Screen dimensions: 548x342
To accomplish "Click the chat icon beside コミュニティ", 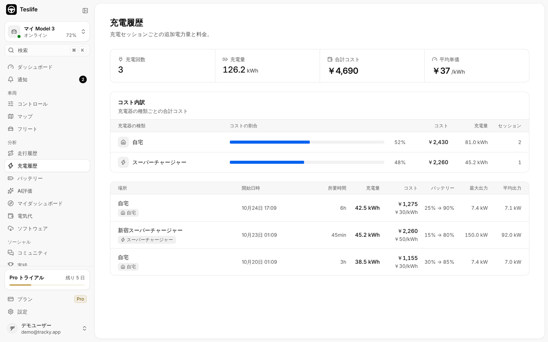I will (x=11, y=253).
